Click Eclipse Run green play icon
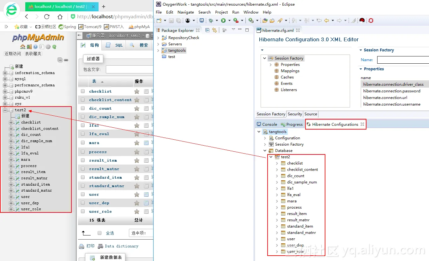429x261 pixels. click(x=223, y=20)
